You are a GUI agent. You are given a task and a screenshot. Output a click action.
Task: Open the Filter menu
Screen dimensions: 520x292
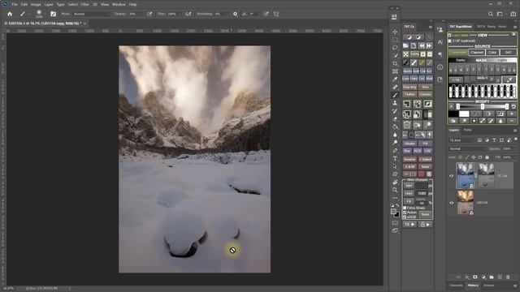pos(84,5)
